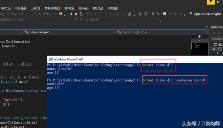Clear all bookmarks icon
Screen dimensions: 223x128
[x=180, y=14]
